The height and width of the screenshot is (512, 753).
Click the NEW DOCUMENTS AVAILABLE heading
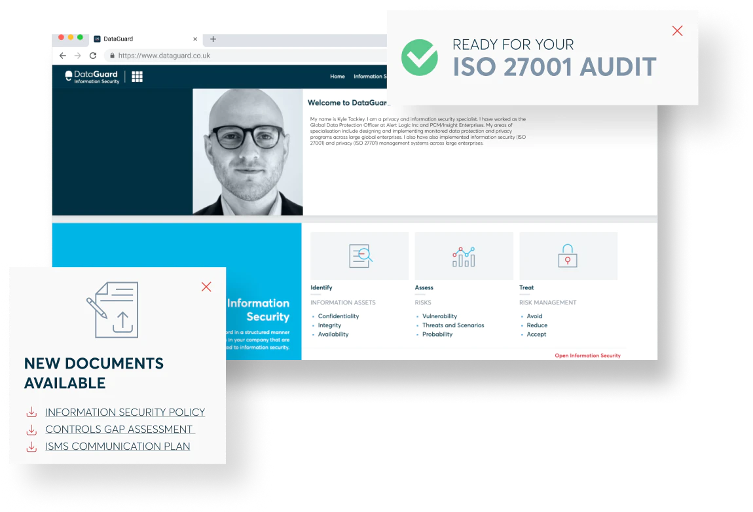[94, 373]
